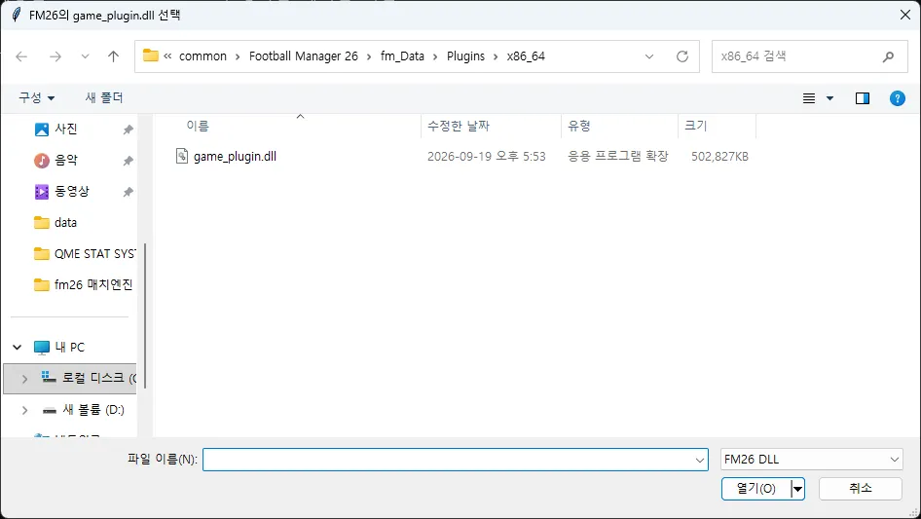Screen dimensions: 921x519
Task: Open the data folder in sidebar
Action: 65,223
